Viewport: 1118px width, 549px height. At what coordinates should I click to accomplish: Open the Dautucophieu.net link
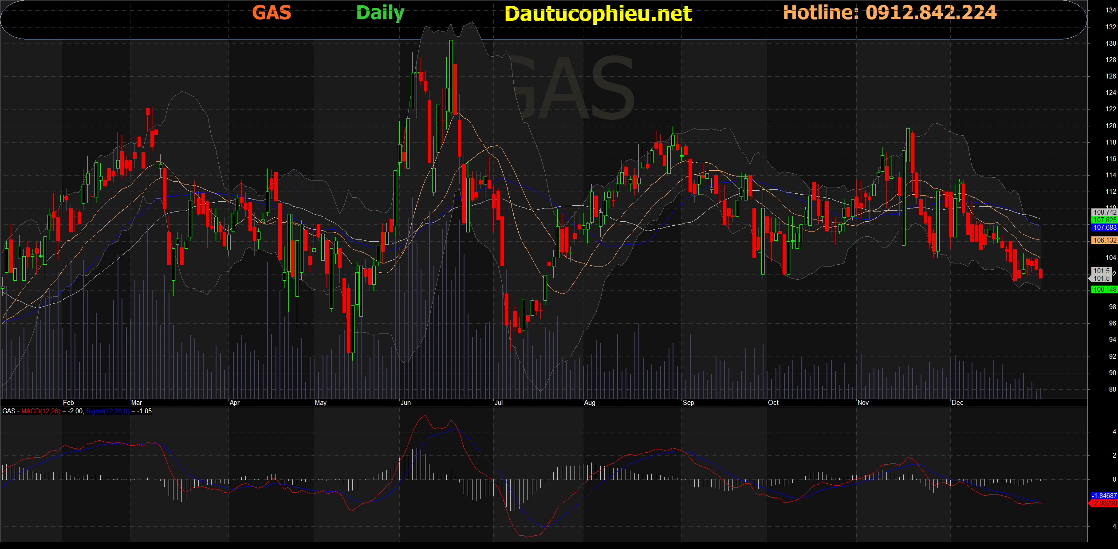tap(598, 14)
